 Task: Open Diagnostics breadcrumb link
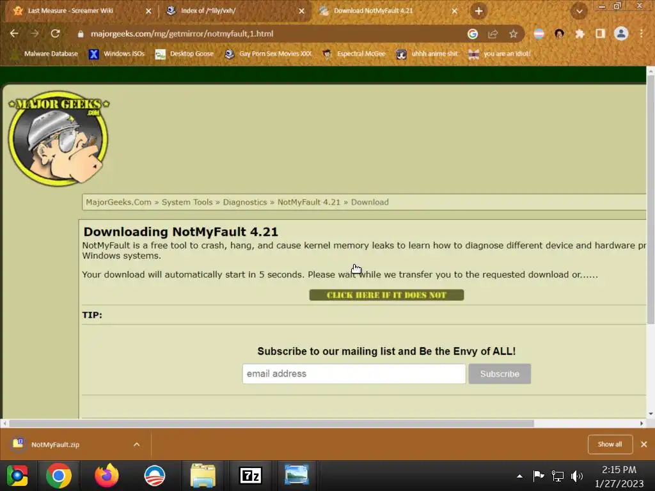point(245,202)
